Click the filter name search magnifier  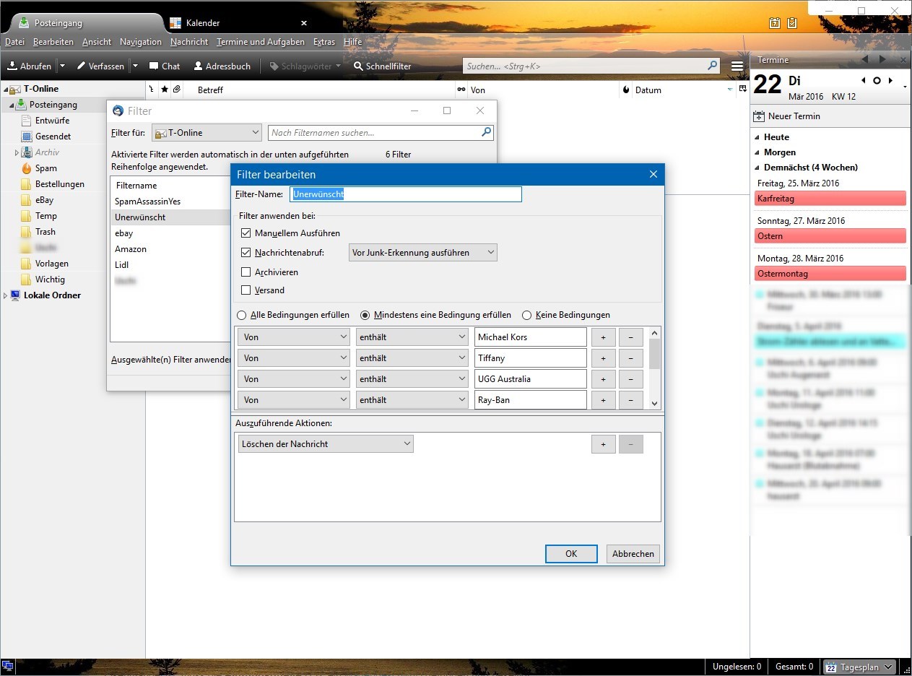(x=486, y=132)
